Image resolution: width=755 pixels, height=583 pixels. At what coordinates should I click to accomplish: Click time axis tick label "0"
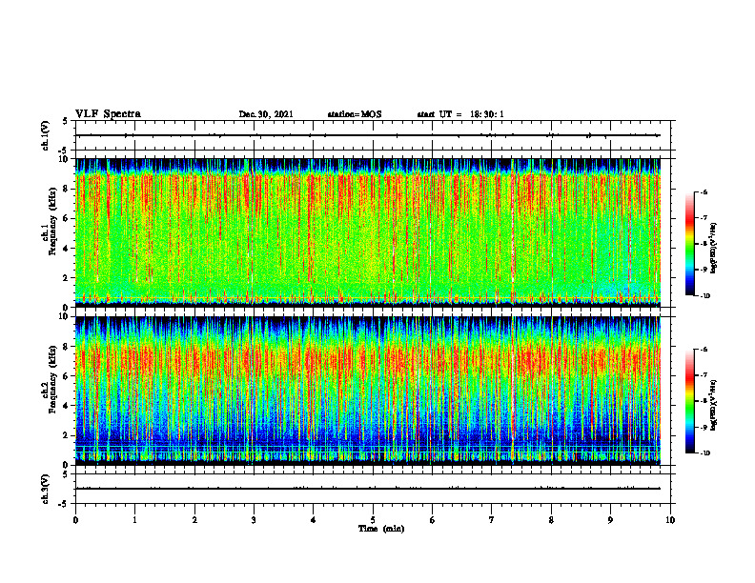pos(75,520)
